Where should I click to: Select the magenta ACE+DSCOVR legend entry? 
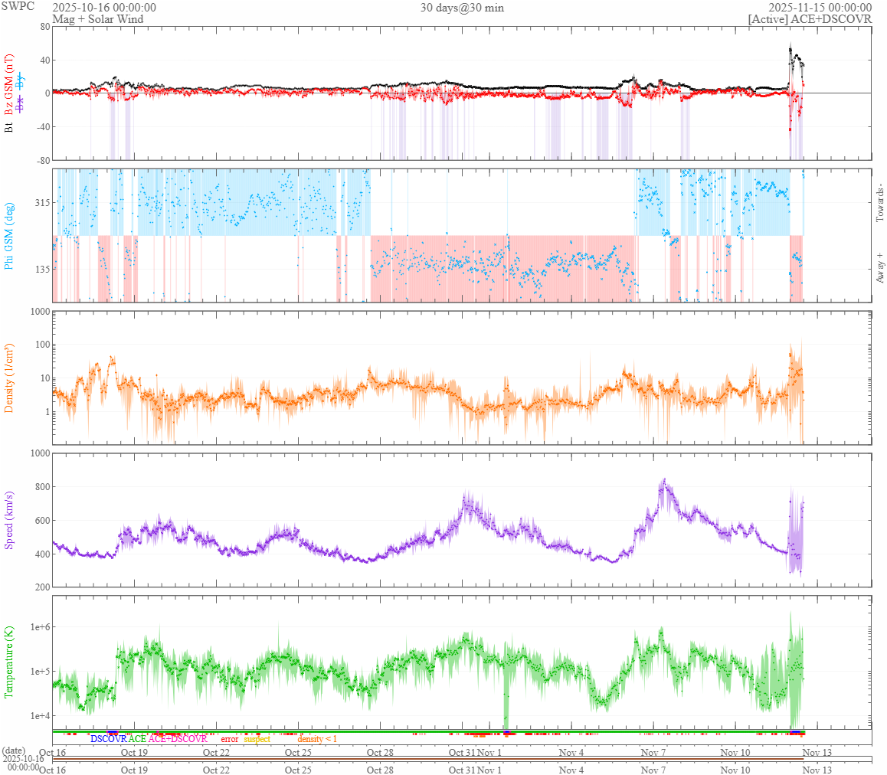click(x=178, y=739)
